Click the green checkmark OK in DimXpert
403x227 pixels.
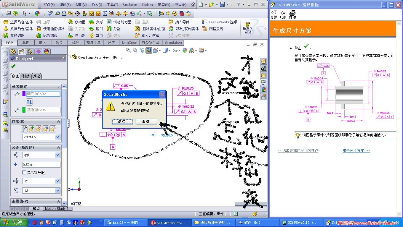click(x=13, y=66)
